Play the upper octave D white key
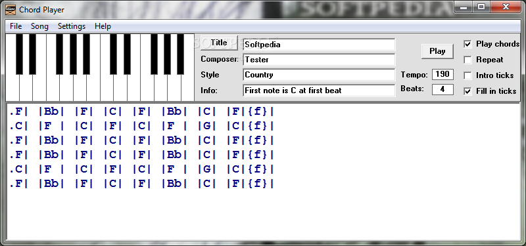The height and width of the screenshot is (246, 526). 120,88
